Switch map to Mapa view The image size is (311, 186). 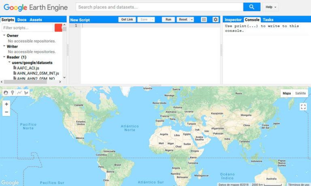(x=287, y=93)
